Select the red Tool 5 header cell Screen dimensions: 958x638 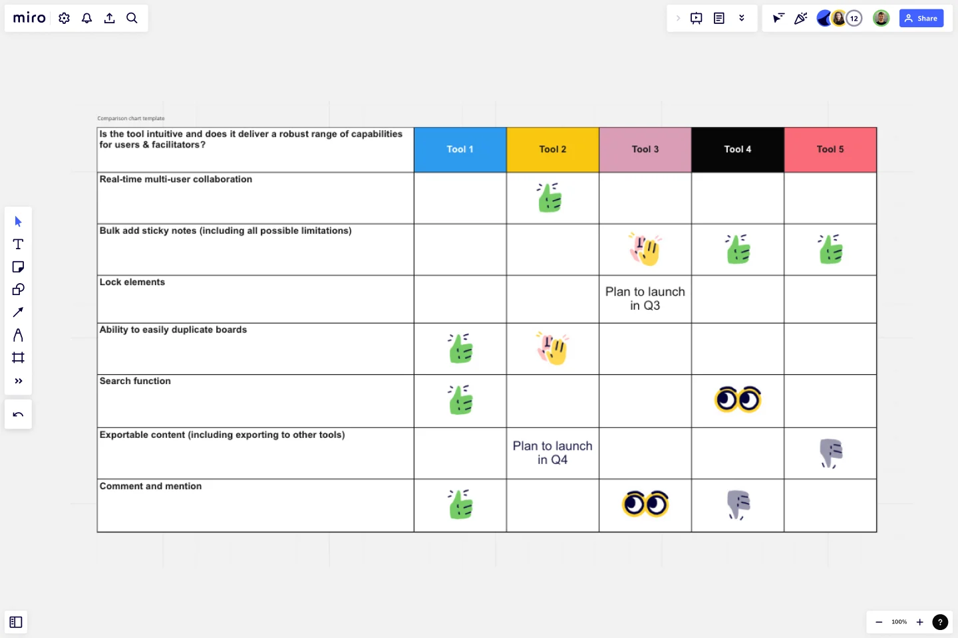[830, 150]
